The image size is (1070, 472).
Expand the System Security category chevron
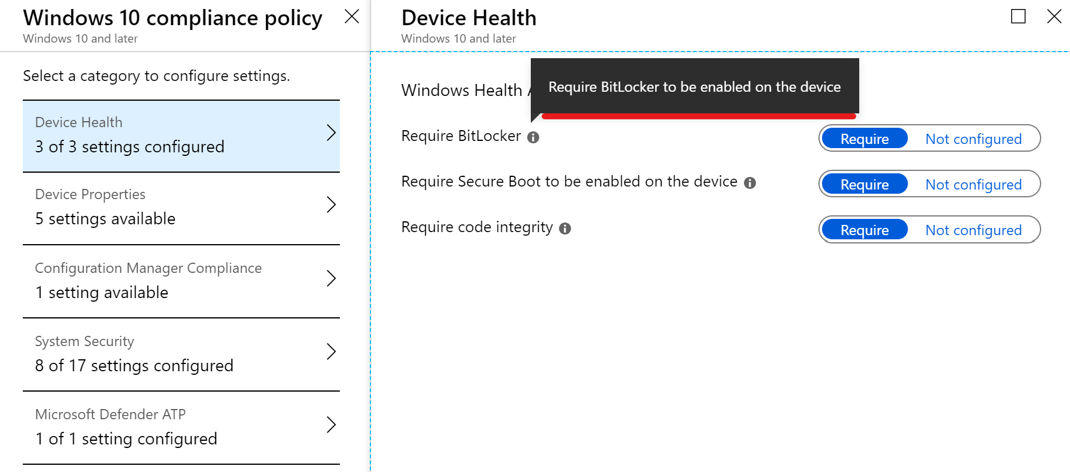click(331, 351)
